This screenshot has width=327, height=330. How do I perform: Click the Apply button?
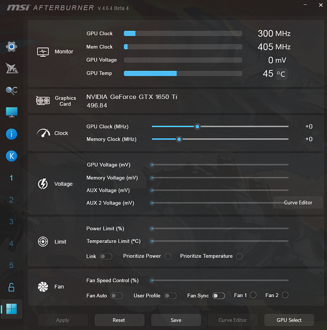(x=63, y=320)
